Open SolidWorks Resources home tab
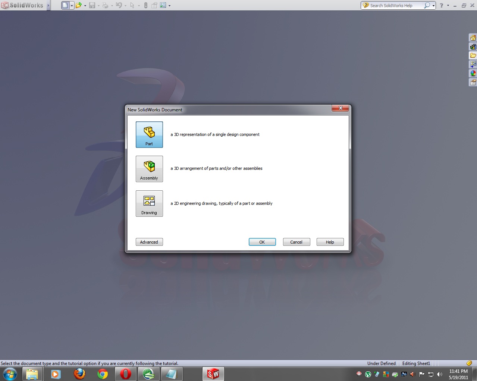477x381 pixels. click(473, 38)
